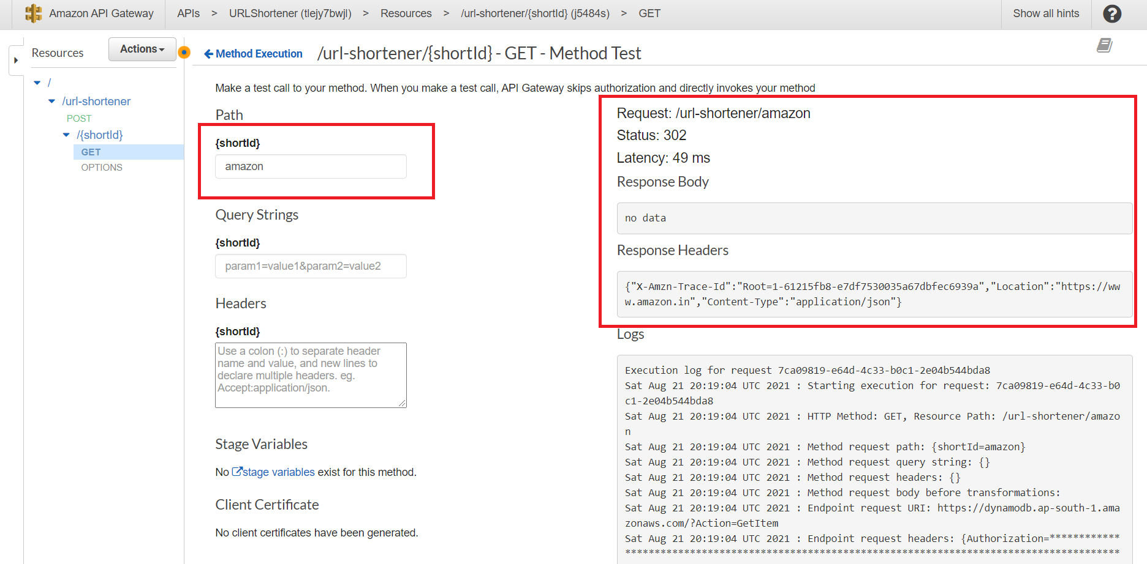This screenshot has height=564, width=1147.
Task: Open the stage variables link
Action: pyautogui.click(x=273, y=472)
